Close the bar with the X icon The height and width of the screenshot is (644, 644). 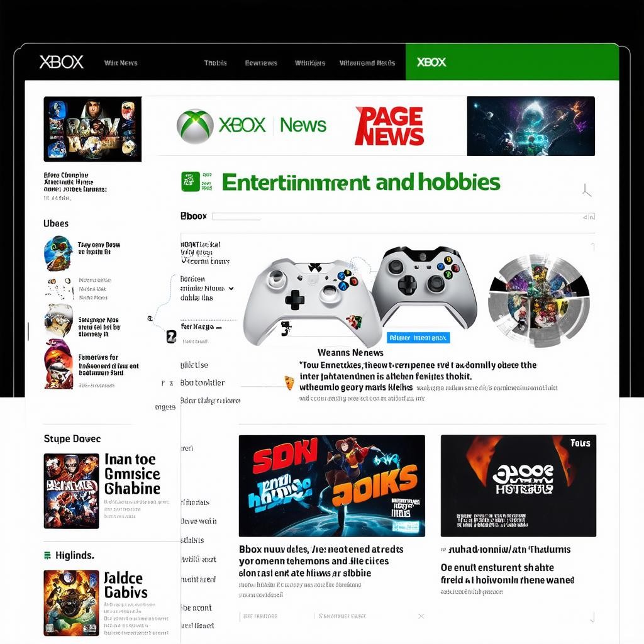[421, 616]
